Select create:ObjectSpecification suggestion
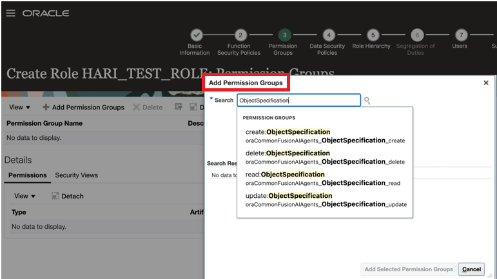This screenshot has height=279, width=497. 325,136
